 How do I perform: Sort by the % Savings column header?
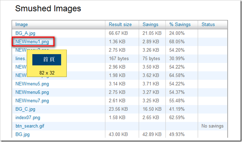[180, 25]
